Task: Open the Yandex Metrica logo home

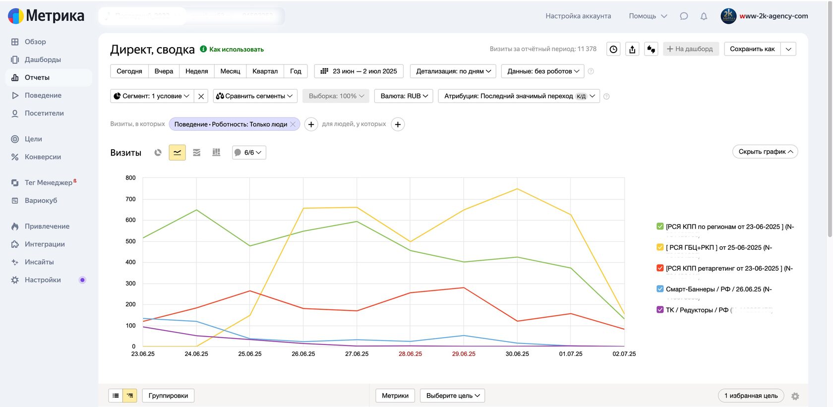Action: pos(46,16)
